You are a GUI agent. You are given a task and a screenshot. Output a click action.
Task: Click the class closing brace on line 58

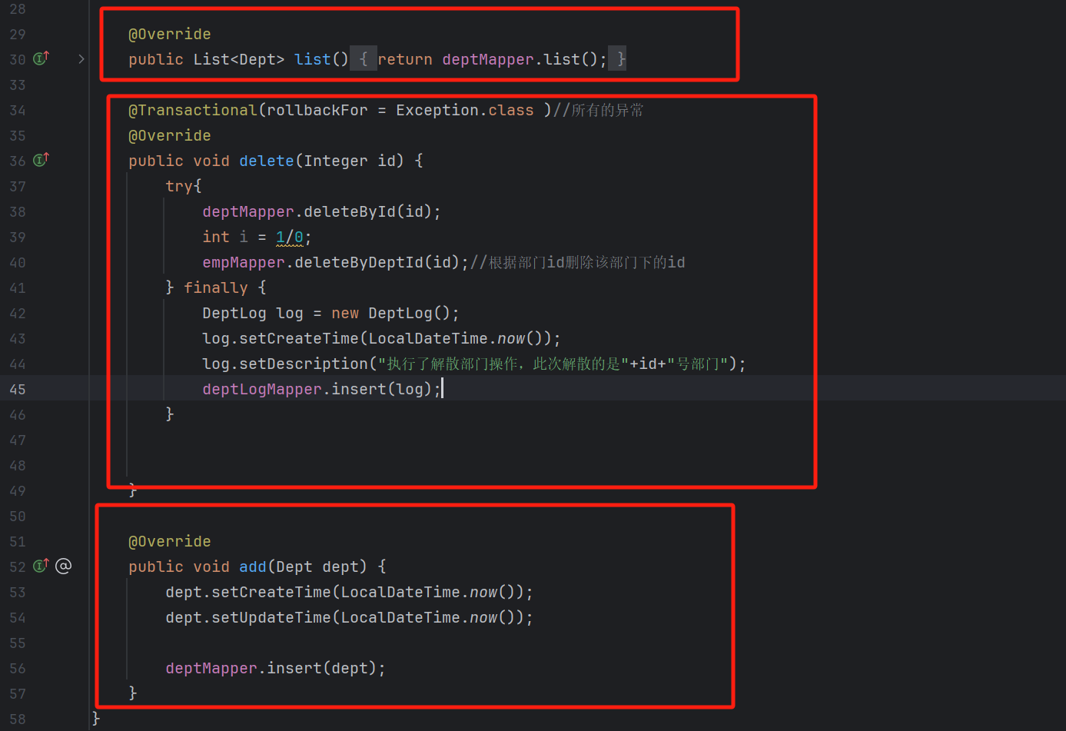point(96,719)
